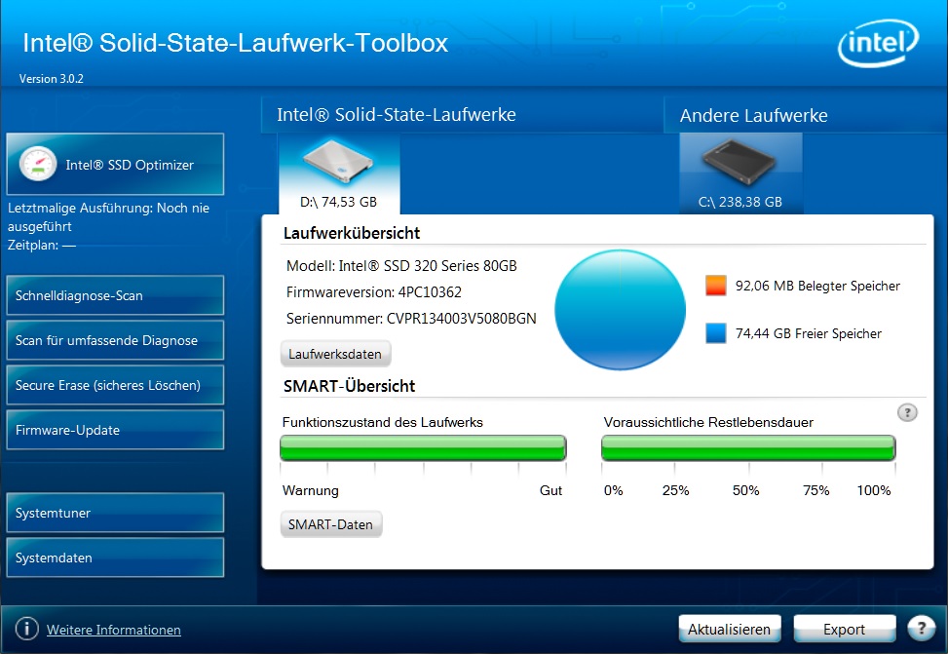Click the Intel SSD Optimizer button label
Screen dimensions: 948x654
click(x=130, y=165)
